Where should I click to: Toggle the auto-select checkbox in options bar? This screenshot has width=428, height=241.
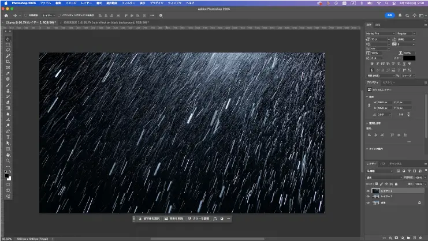pos(25,16)
